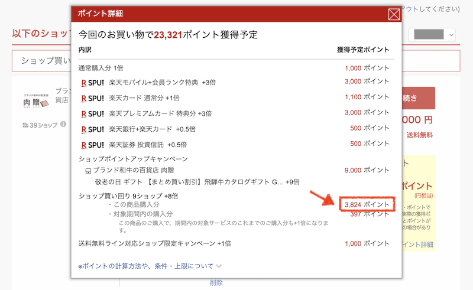473x290 pixels.
Task: Click 楽天銀行+楽天カード +0.5倍 text
Action: (153, 129)
